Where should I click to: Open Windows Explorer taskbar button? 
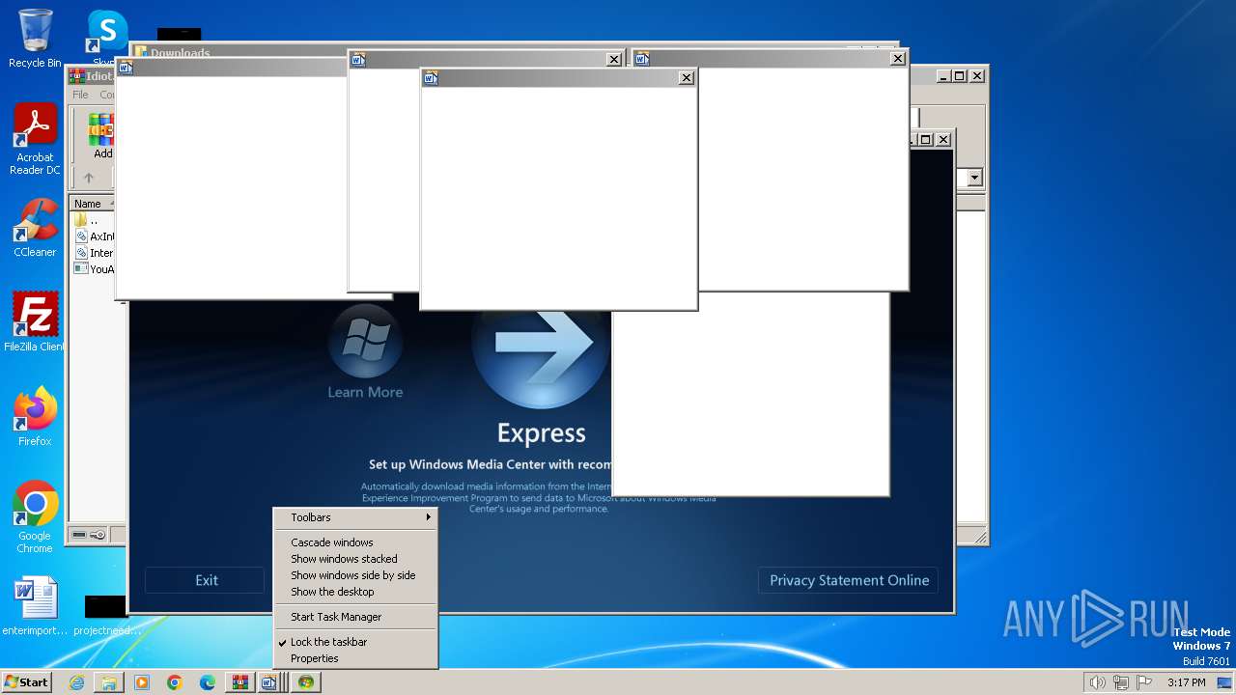coord(109,682)
